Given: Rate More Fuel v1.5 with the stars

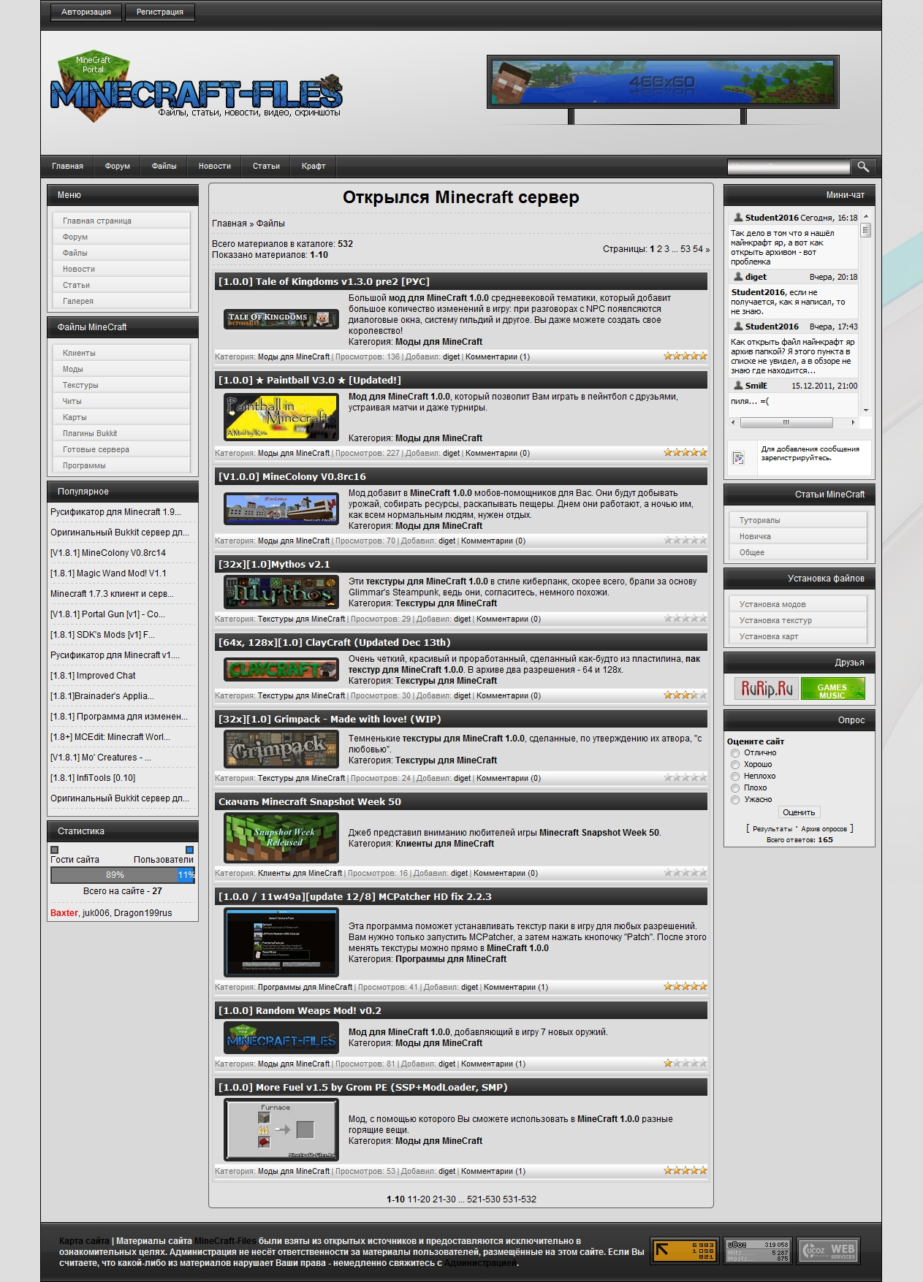Looking at the screenshot, I should coord(685,1171).
